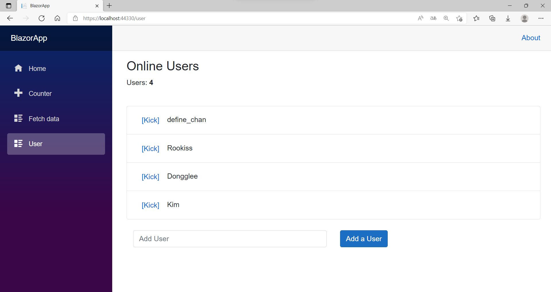Select Fetch data in the navigation menu

pyautogui.click(x=44, y=119)
